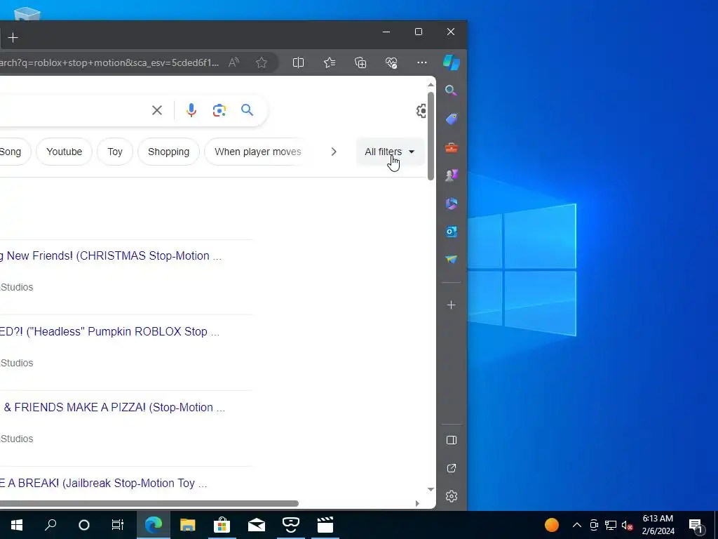Screen dimensions: 718x539
Task: Open FRIENDS MAKE A PIZZA result
Action: click(114, 408)
